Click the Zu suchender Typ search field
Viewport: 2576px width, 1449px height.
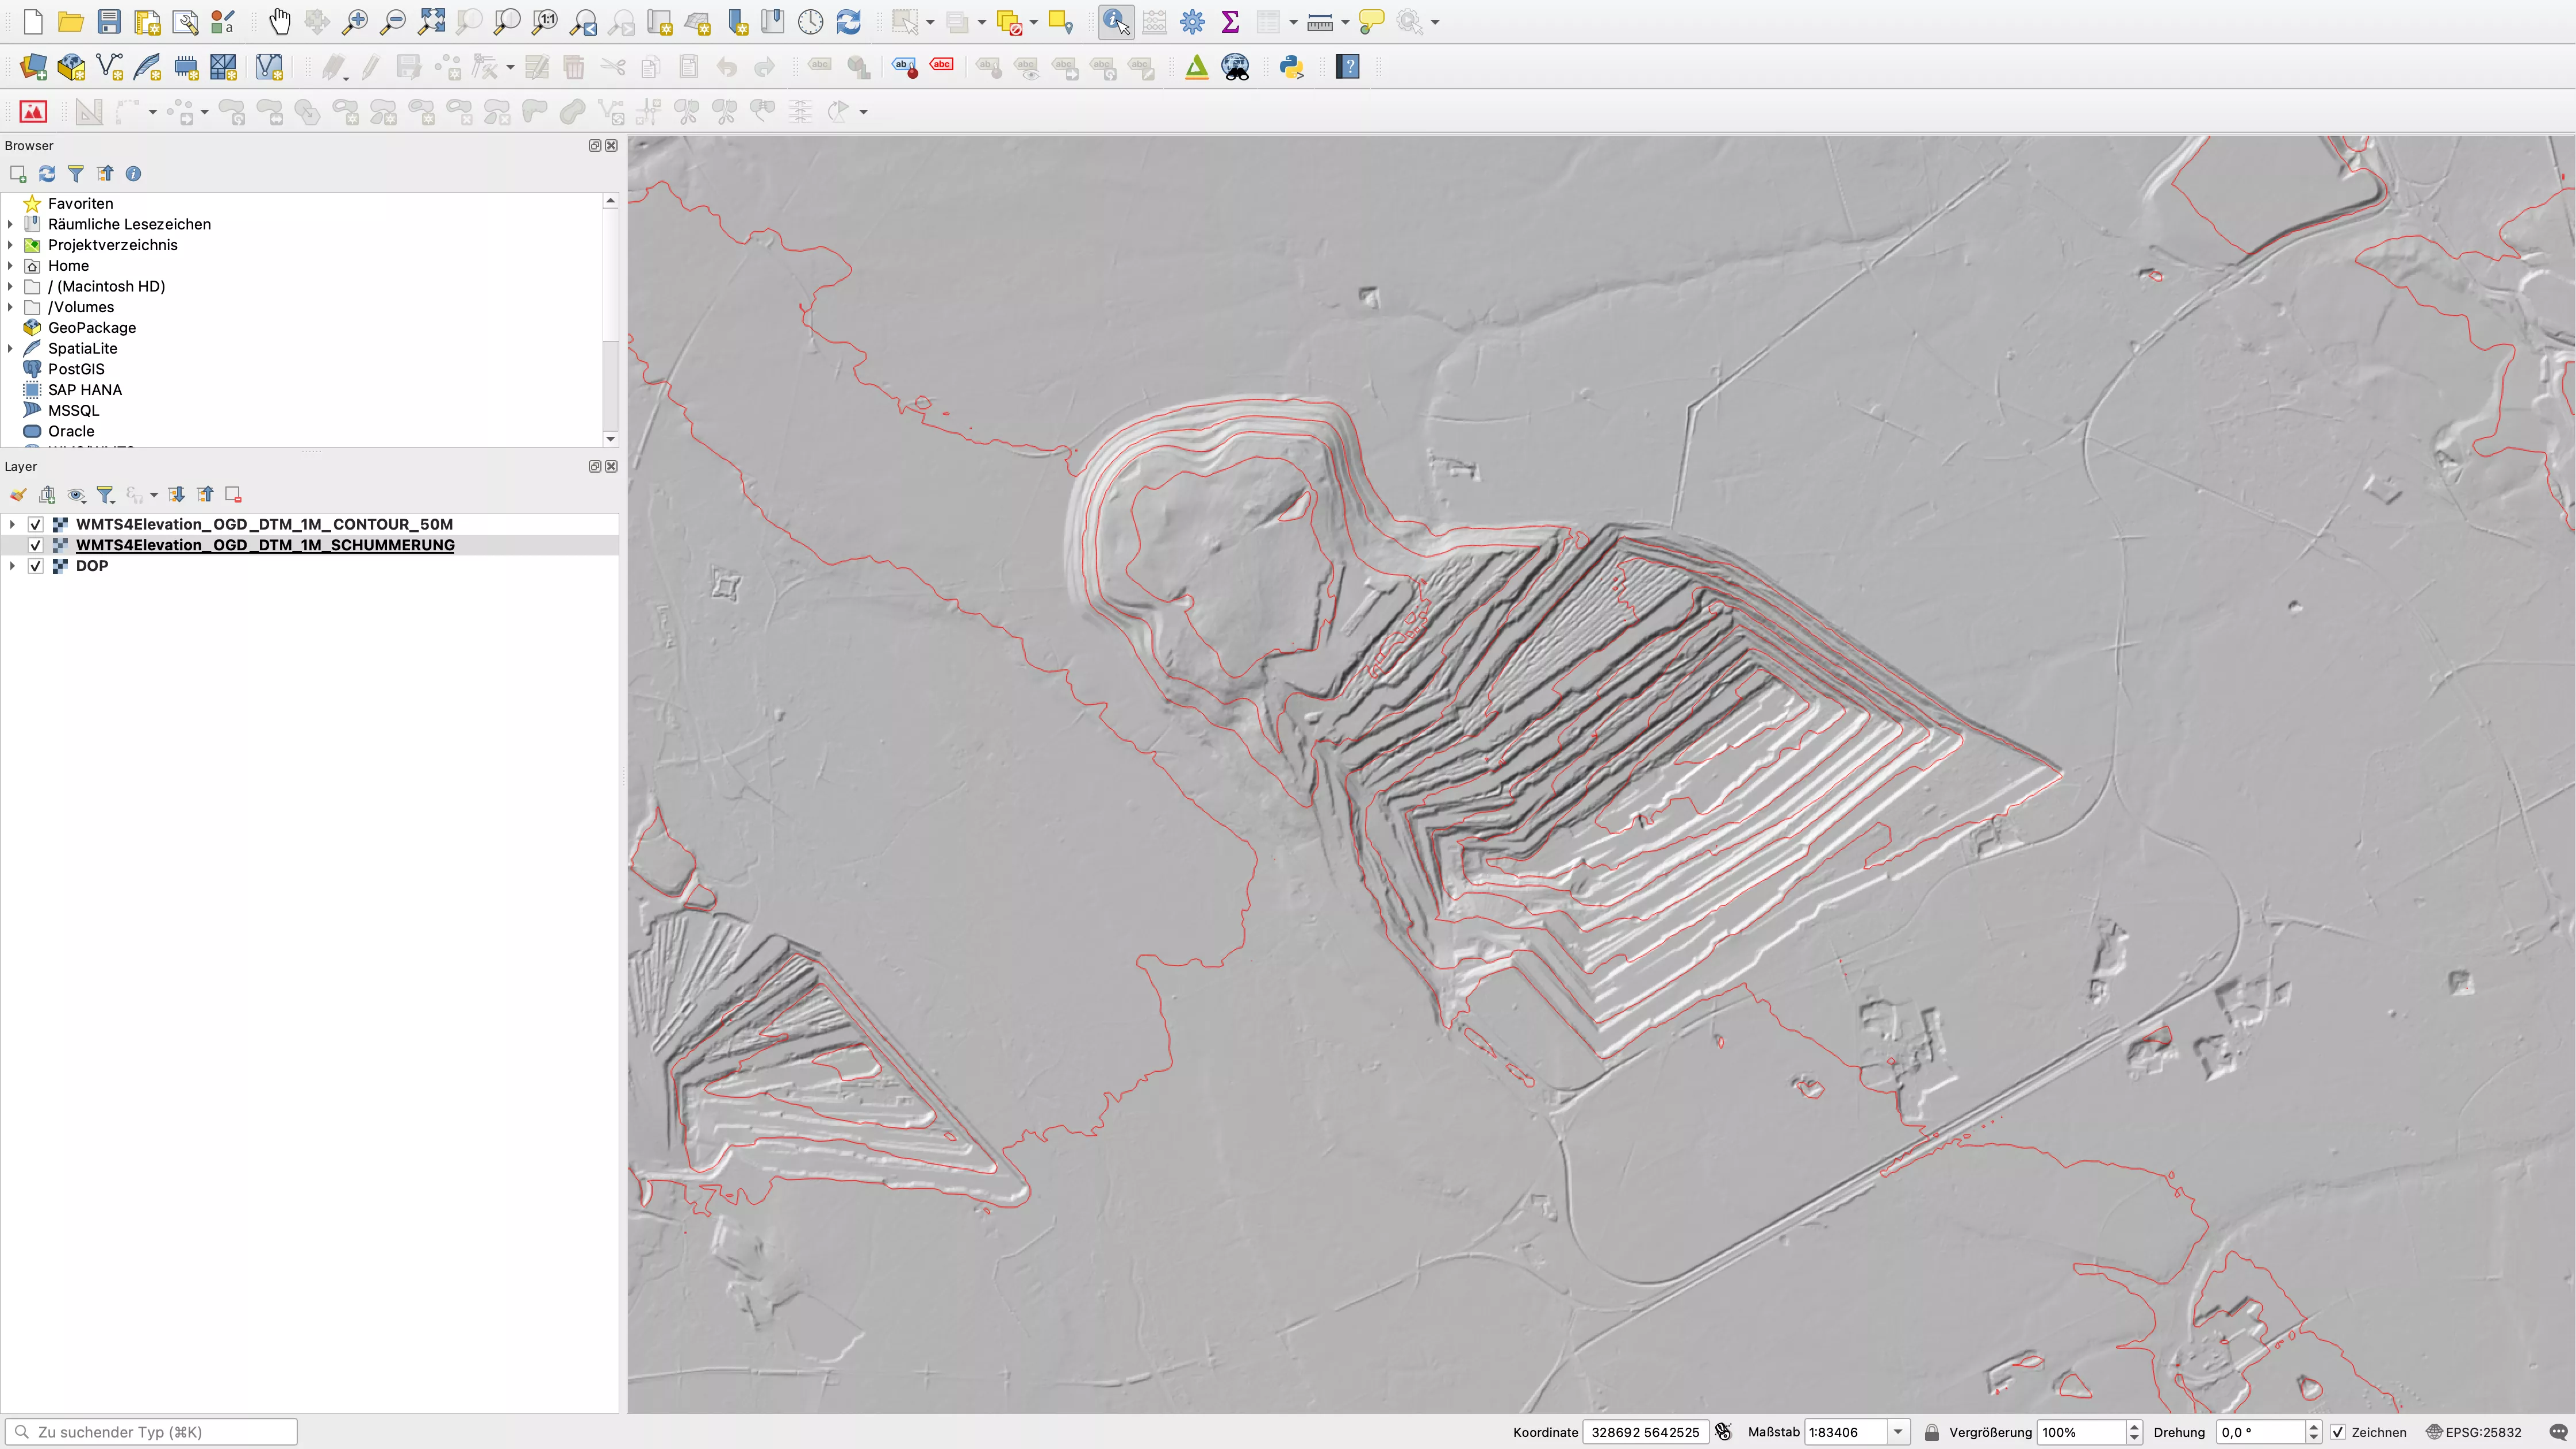(160, 1432)
